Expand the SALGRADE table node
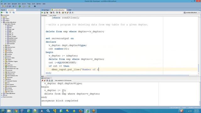The image size is (201, 113). (6, 44)
